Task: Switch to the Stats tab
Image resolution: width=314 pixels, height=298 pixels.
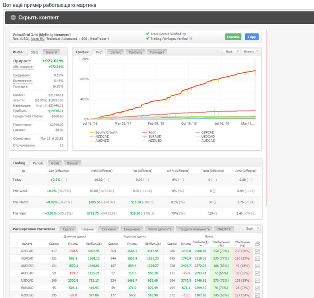Action: click(35, 52)
